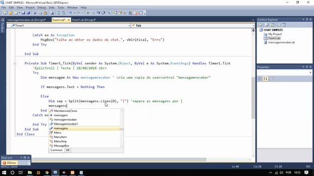Select My Project in Solution Explorer
The width and height of the screenshot is (314, 176).
275,34
